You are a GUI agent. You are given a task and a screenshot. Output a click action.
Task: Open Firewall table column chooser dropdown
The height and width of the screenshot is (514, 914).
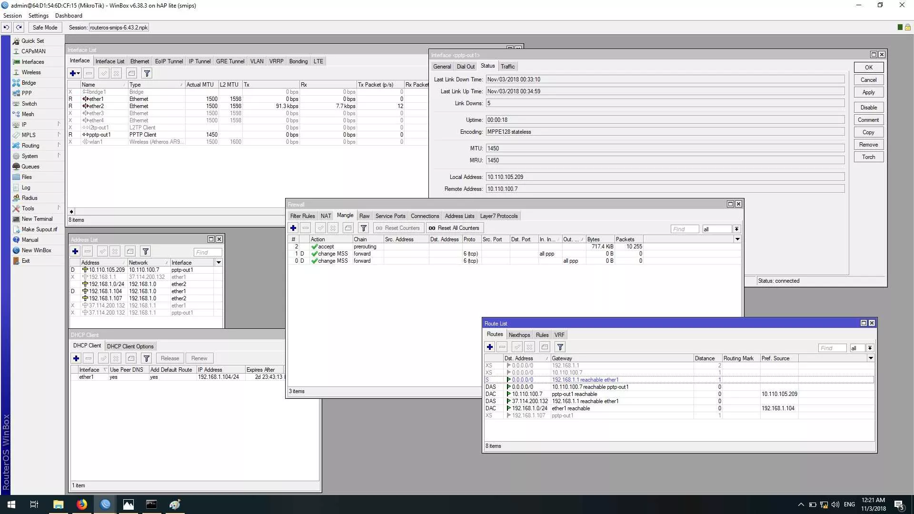pos(737,239)
